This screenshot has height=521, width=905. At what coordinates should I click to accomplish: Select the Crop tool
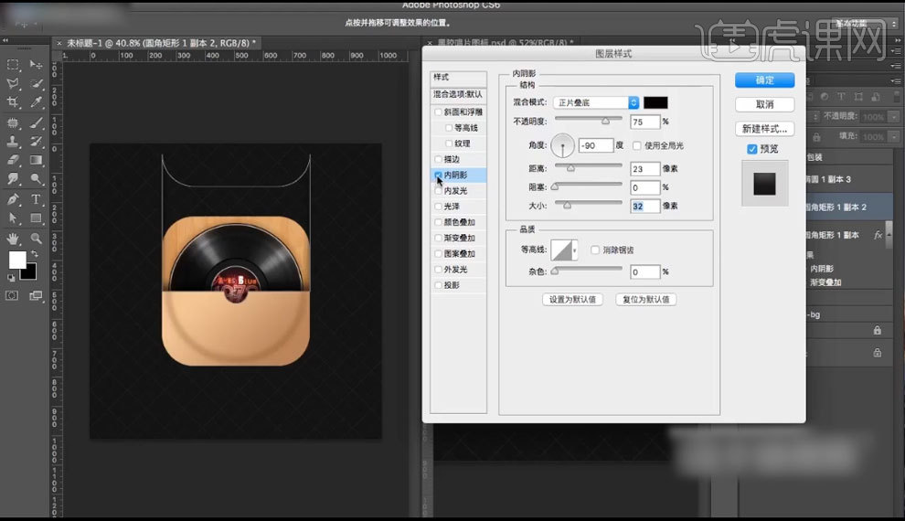[13, 102]
